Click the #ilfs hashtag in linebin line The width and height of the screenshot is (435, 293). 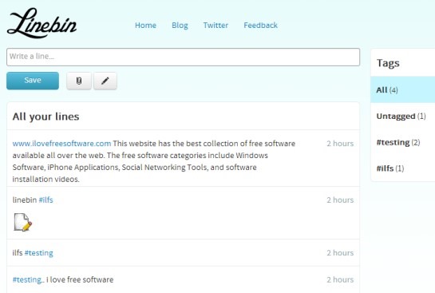click(x=45, y=200)
